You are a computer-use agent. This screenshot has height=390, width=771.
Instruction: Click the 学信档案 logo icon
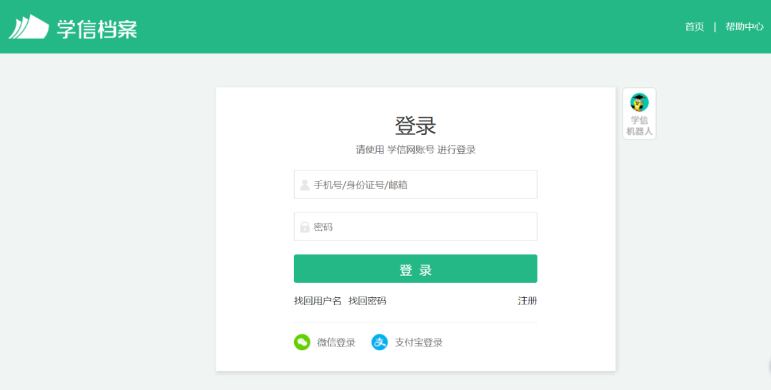click(x=29, y=26)
